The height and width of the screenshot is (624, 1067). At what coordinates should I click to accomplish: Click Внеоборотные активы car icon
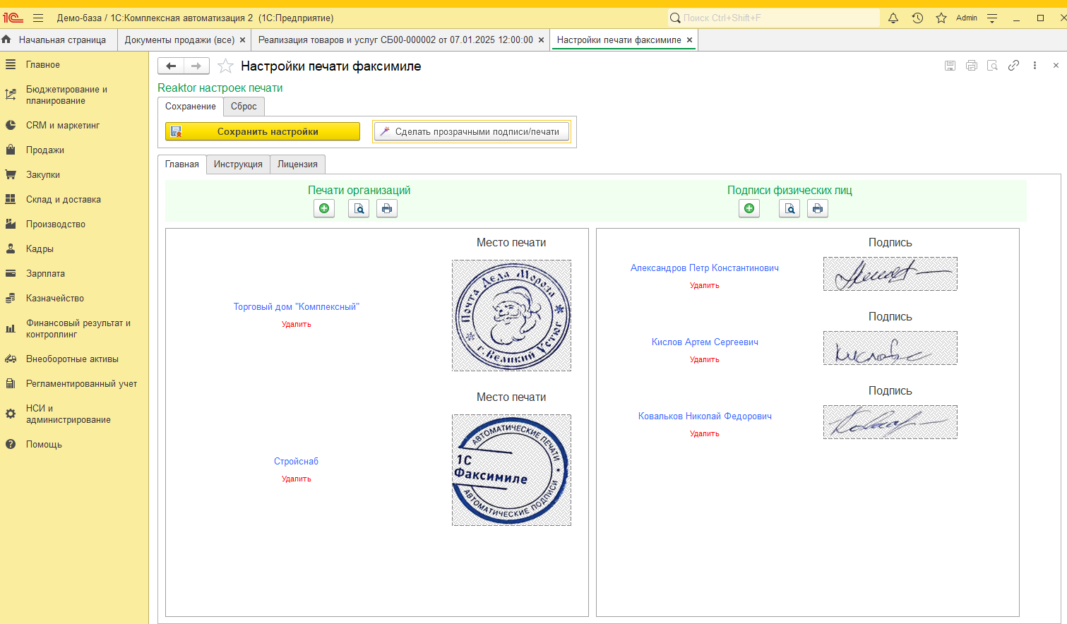coord(11,359)
